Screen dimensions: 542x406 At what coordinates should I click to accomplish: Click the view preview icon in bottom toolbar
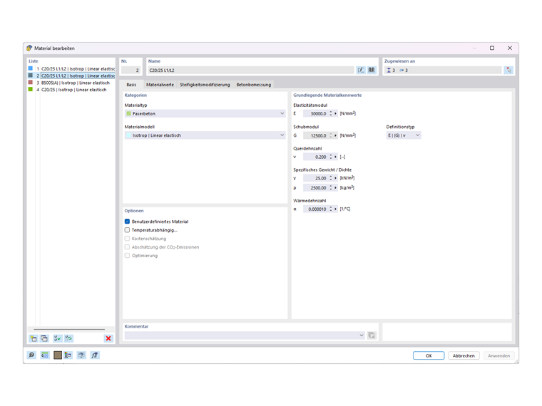(x=81, y=355)
